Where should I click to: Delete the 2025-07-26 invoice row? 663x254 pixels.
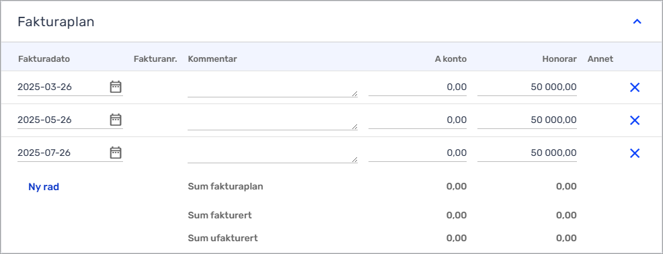click(x=635, y=153)
